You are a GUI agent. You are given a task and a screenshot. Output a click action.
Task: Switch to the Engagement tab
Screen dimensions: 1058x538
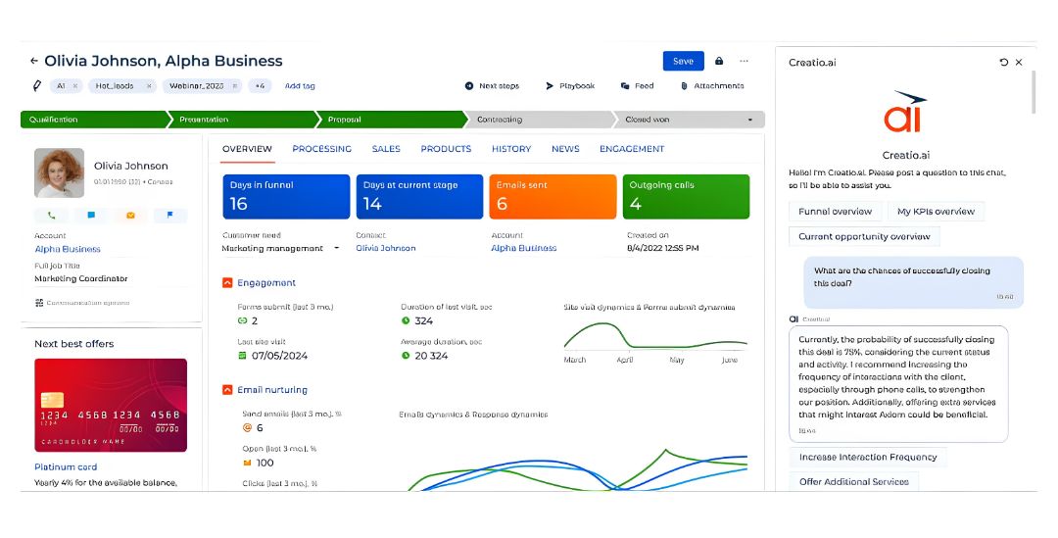(632, 149)
